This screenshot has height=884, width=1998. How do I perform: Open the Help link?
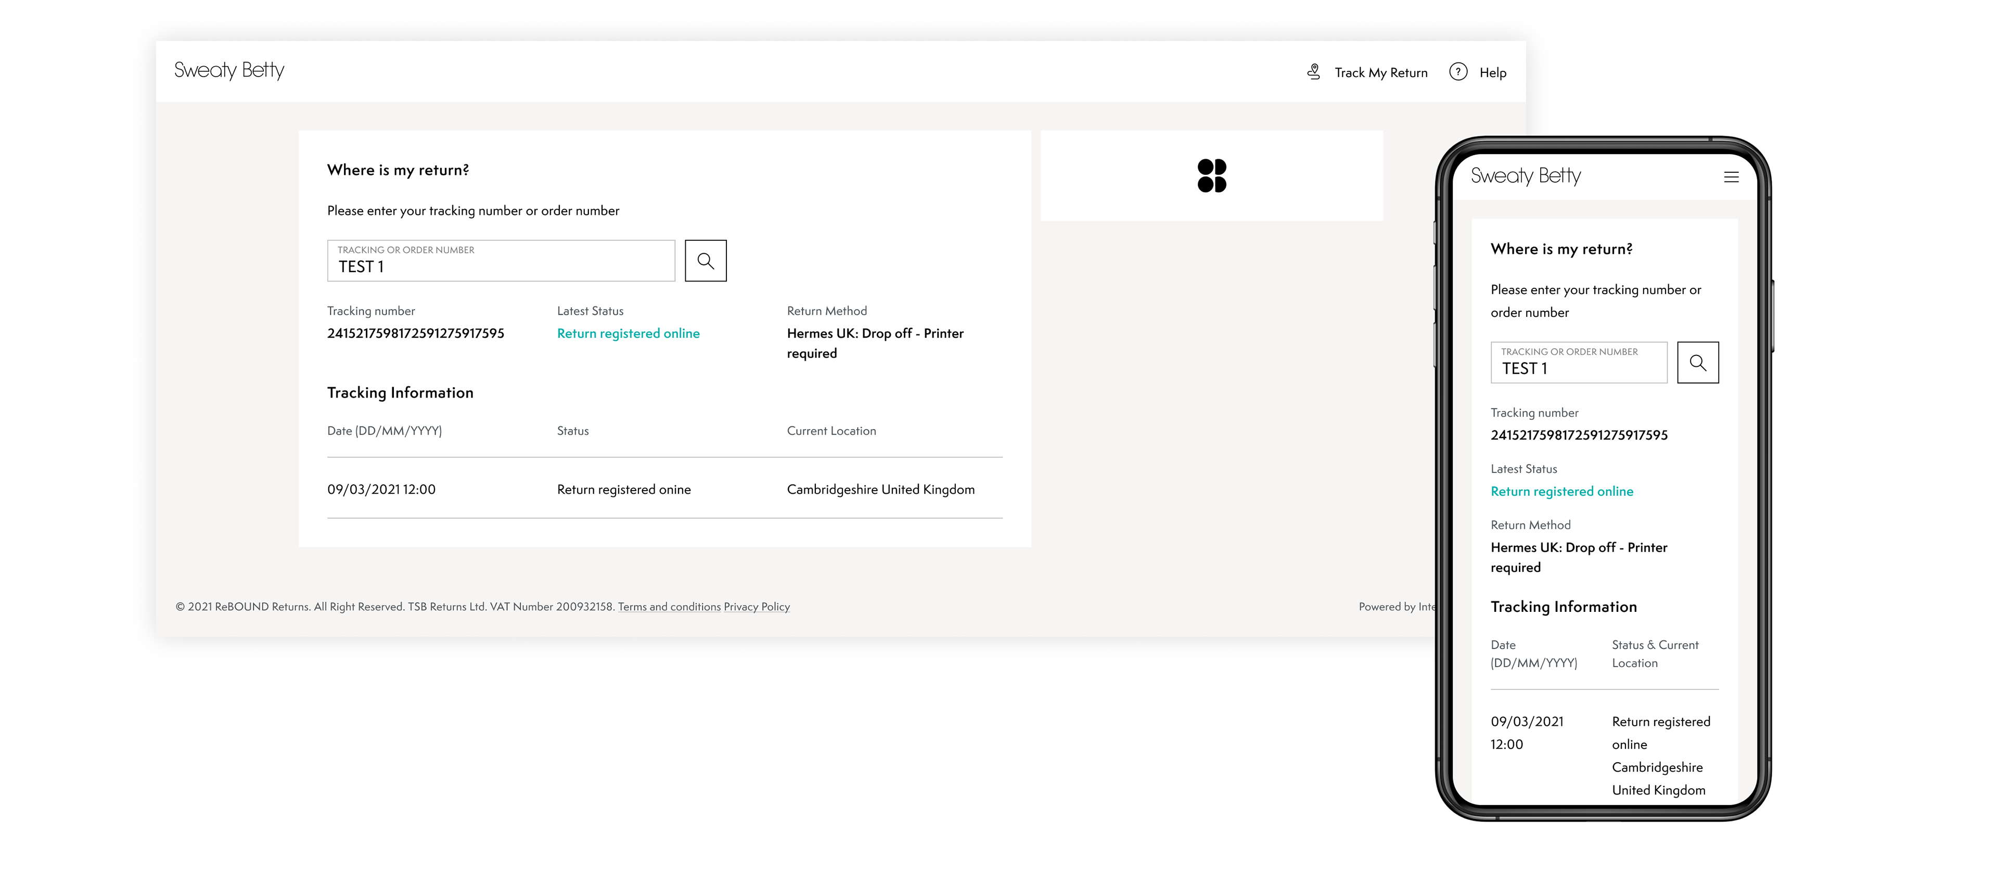tap(1492, 73)
